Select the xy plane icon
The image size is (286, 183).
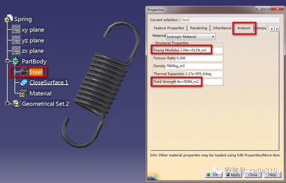tap(16, 30)
